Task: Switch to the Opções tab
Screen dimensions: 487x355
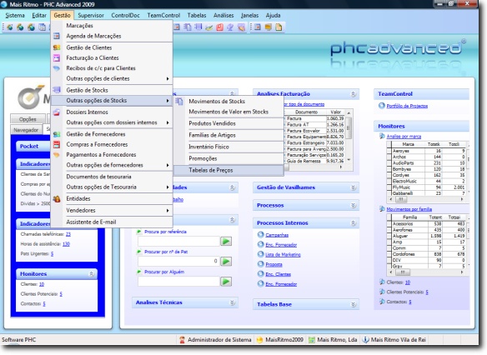Action: point(28,119)
